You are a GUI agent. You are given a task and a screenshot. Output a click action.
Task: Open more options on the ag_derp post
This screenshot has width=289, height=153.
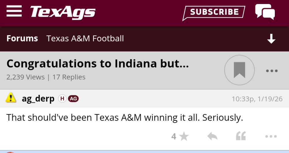tap(271, 136)
